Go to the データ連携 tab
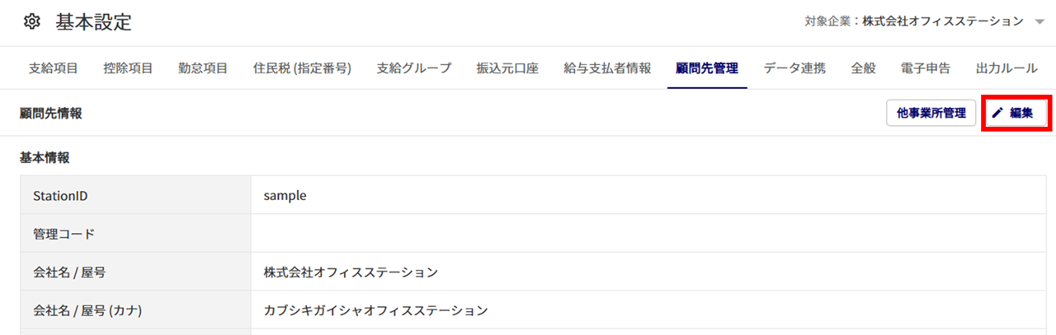Image resolution: width=1056 pixels, height=335 pixels. [x=794, y=68]
